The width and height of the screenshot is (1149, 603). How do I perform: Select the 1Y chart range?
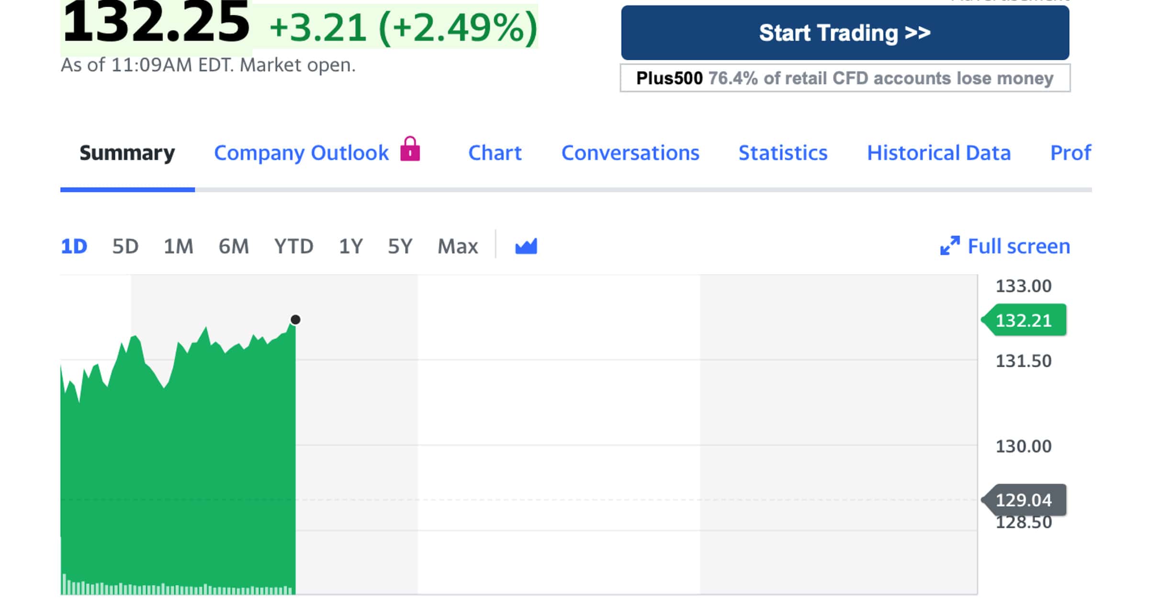pyautogui.click(x=350, y=246)
